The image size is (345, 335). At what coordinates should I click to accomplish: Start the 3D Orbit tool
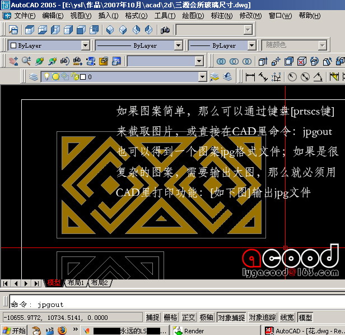point(39,61)
